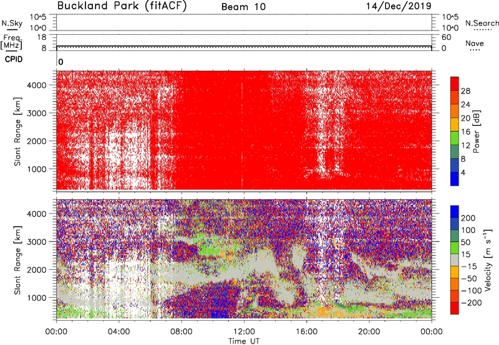Click the 'Time UT' axis title

244,341
